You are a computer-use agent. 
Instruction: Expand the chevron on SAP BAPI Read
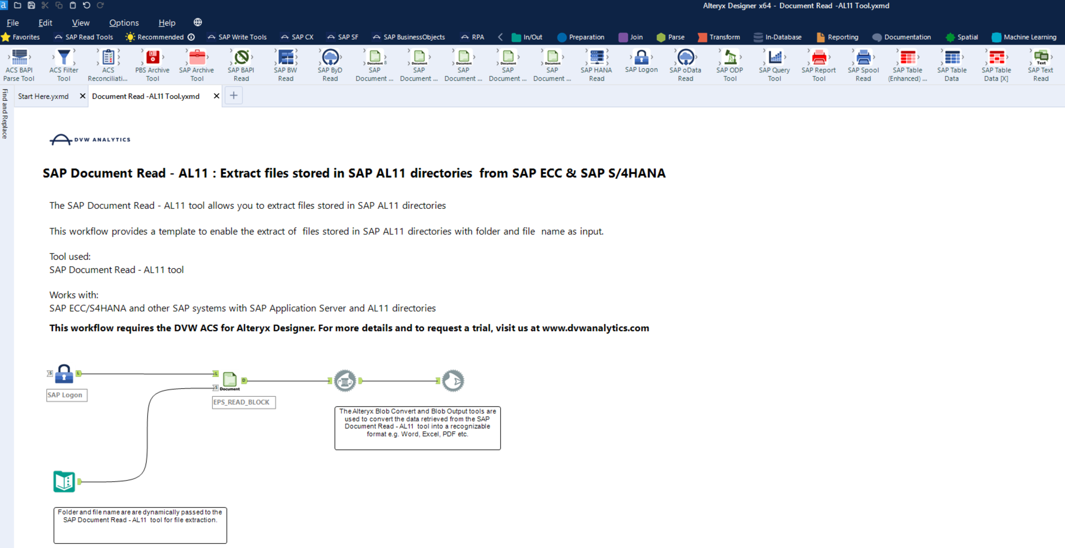pyautogui.click(x=251, y=57)
